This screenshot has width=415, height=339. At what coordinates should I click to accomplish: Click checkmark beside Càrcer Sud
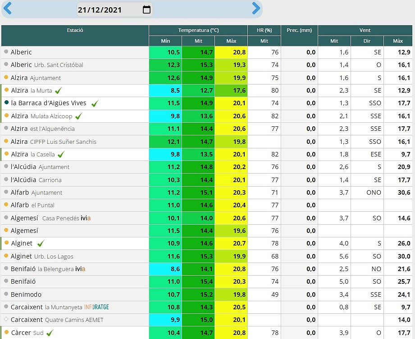tap(50, 333)
